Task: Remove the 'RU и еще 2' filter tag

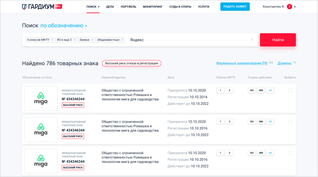Action: click(x=74, y=40)
